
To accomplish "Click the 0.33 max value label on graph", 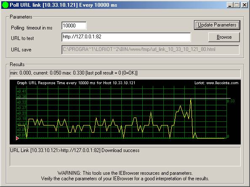I will pos(231,101).
